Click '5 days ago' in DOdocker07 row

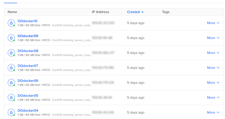[x=136, y=68]
